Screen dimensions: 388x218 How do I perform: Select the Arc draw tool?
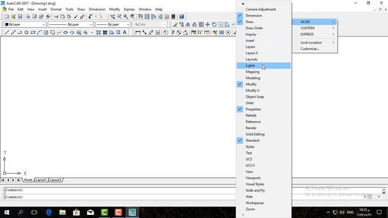(39, 32)
